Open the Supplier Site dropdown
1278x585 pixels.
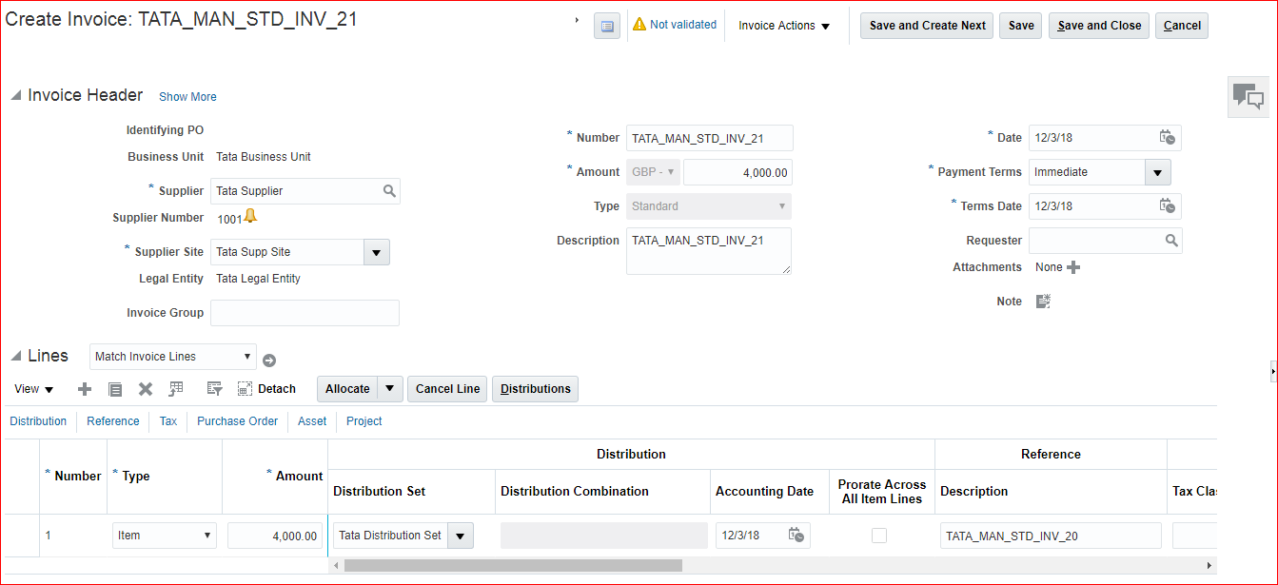pyautogui.click(x=376, y=252)
